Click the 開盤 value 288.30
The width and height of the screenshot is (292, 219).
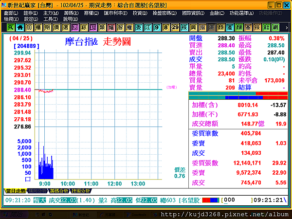tap(226, 38)
